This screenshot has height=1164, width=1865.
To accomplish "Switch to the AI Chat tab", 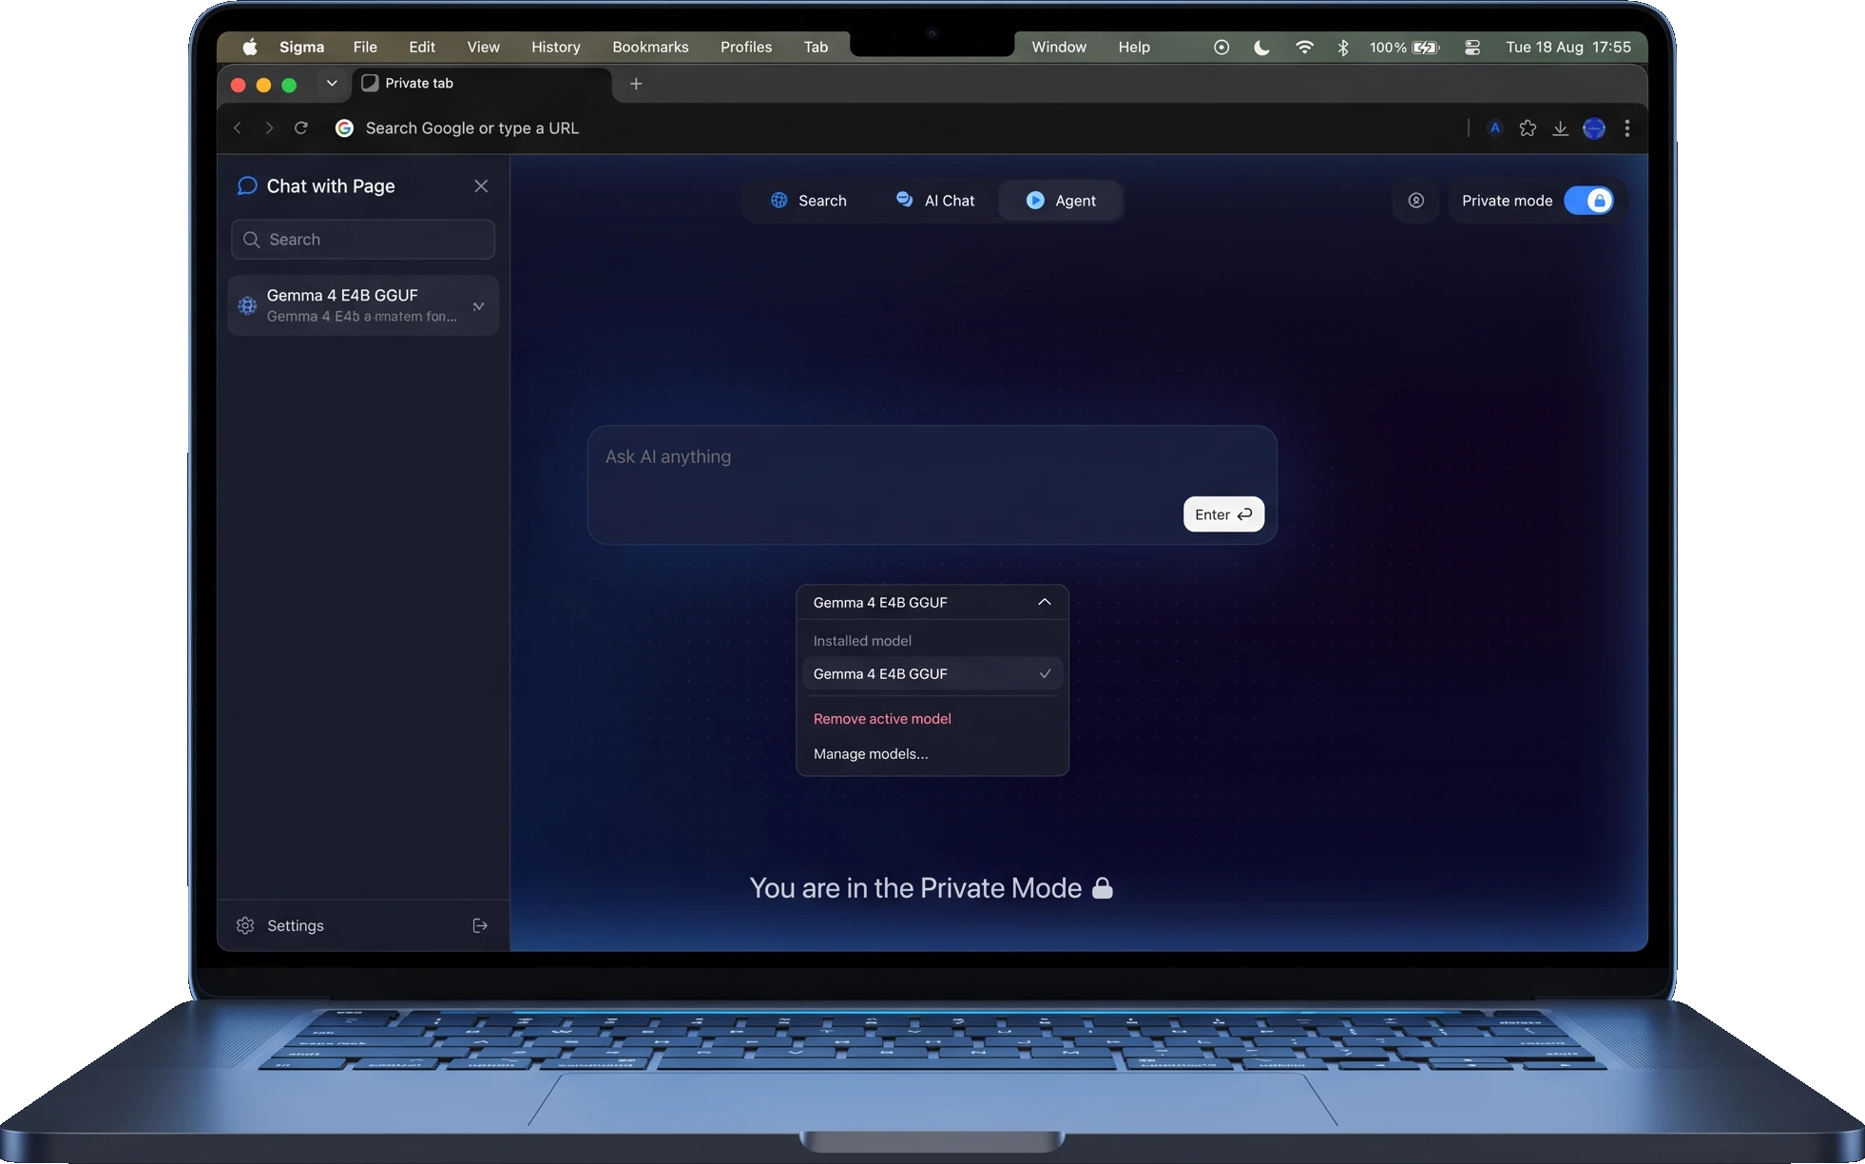I will tap(935, 201).
